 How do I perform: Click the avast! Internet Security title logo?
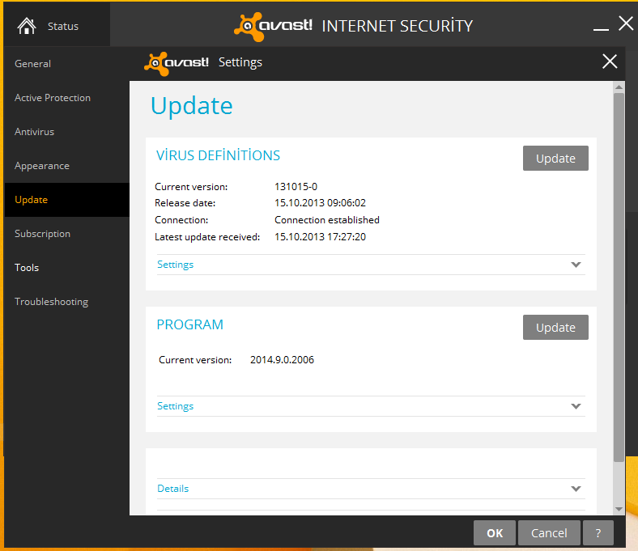pyautogui.click(x=274, y=26)
